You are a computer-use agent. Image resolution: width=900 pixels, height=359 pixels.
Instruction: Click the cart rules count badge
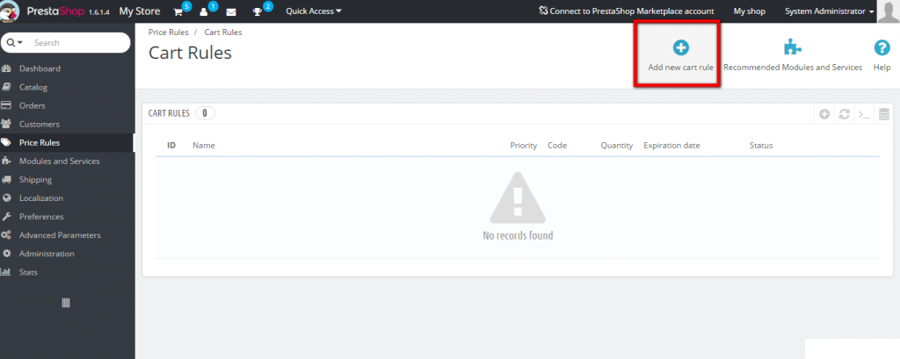point(205,113)
